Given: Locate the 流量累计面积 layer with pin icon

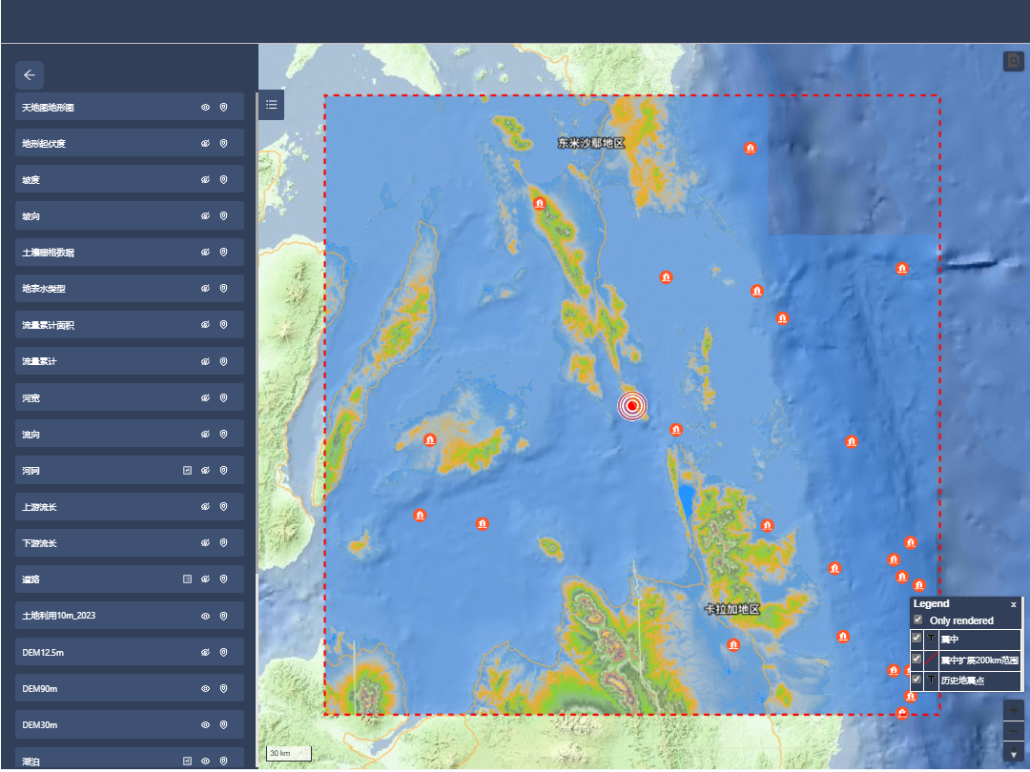Looking at the screenshot, I should tap(223, 324).
